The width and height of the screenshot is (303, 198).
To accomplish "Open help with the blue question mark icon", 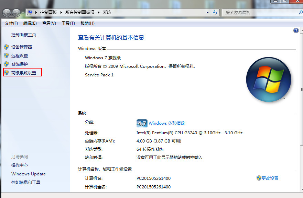I will [x=296, y=30].
